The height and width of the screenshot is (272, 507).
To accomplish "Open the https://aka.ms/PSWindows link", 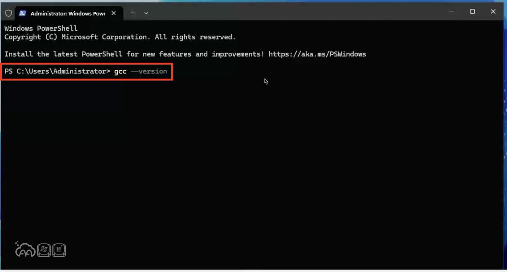I will (x=317, y=54).
